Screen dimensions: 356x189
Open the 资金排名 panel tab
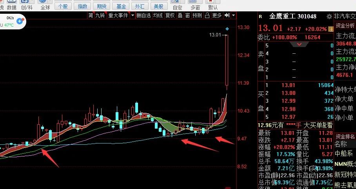pos(345,136)
